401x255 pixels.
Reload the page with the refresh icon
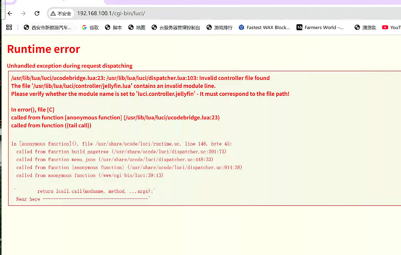point(37,13)
